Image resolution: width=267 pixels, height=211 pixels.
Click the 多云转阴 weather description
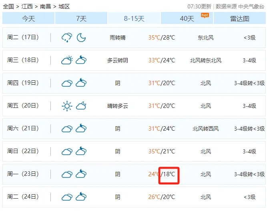[118, 60]
